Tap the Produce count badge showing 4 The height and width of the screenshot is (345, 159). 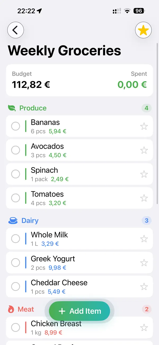pyautogui.click(x=146, y=108)
